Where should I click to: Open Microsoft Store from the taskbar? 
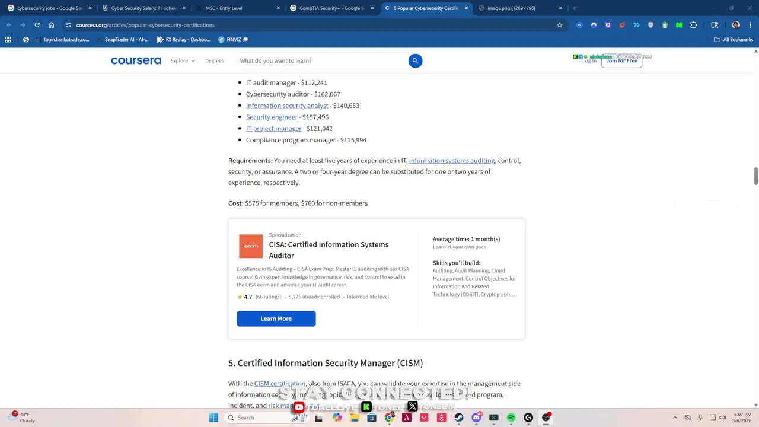click(x=371, y=418)
